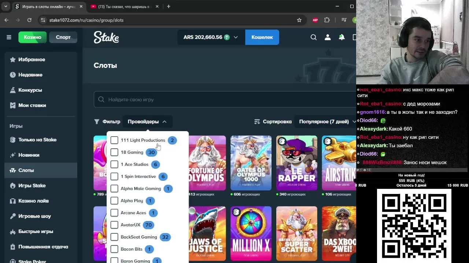Click the Слоты 777 icon

13,171
